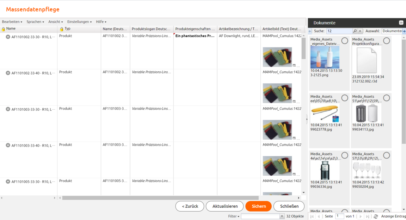Click the left arrow beside Suche label
Screen dimensions: 406x220
(310, 31)
